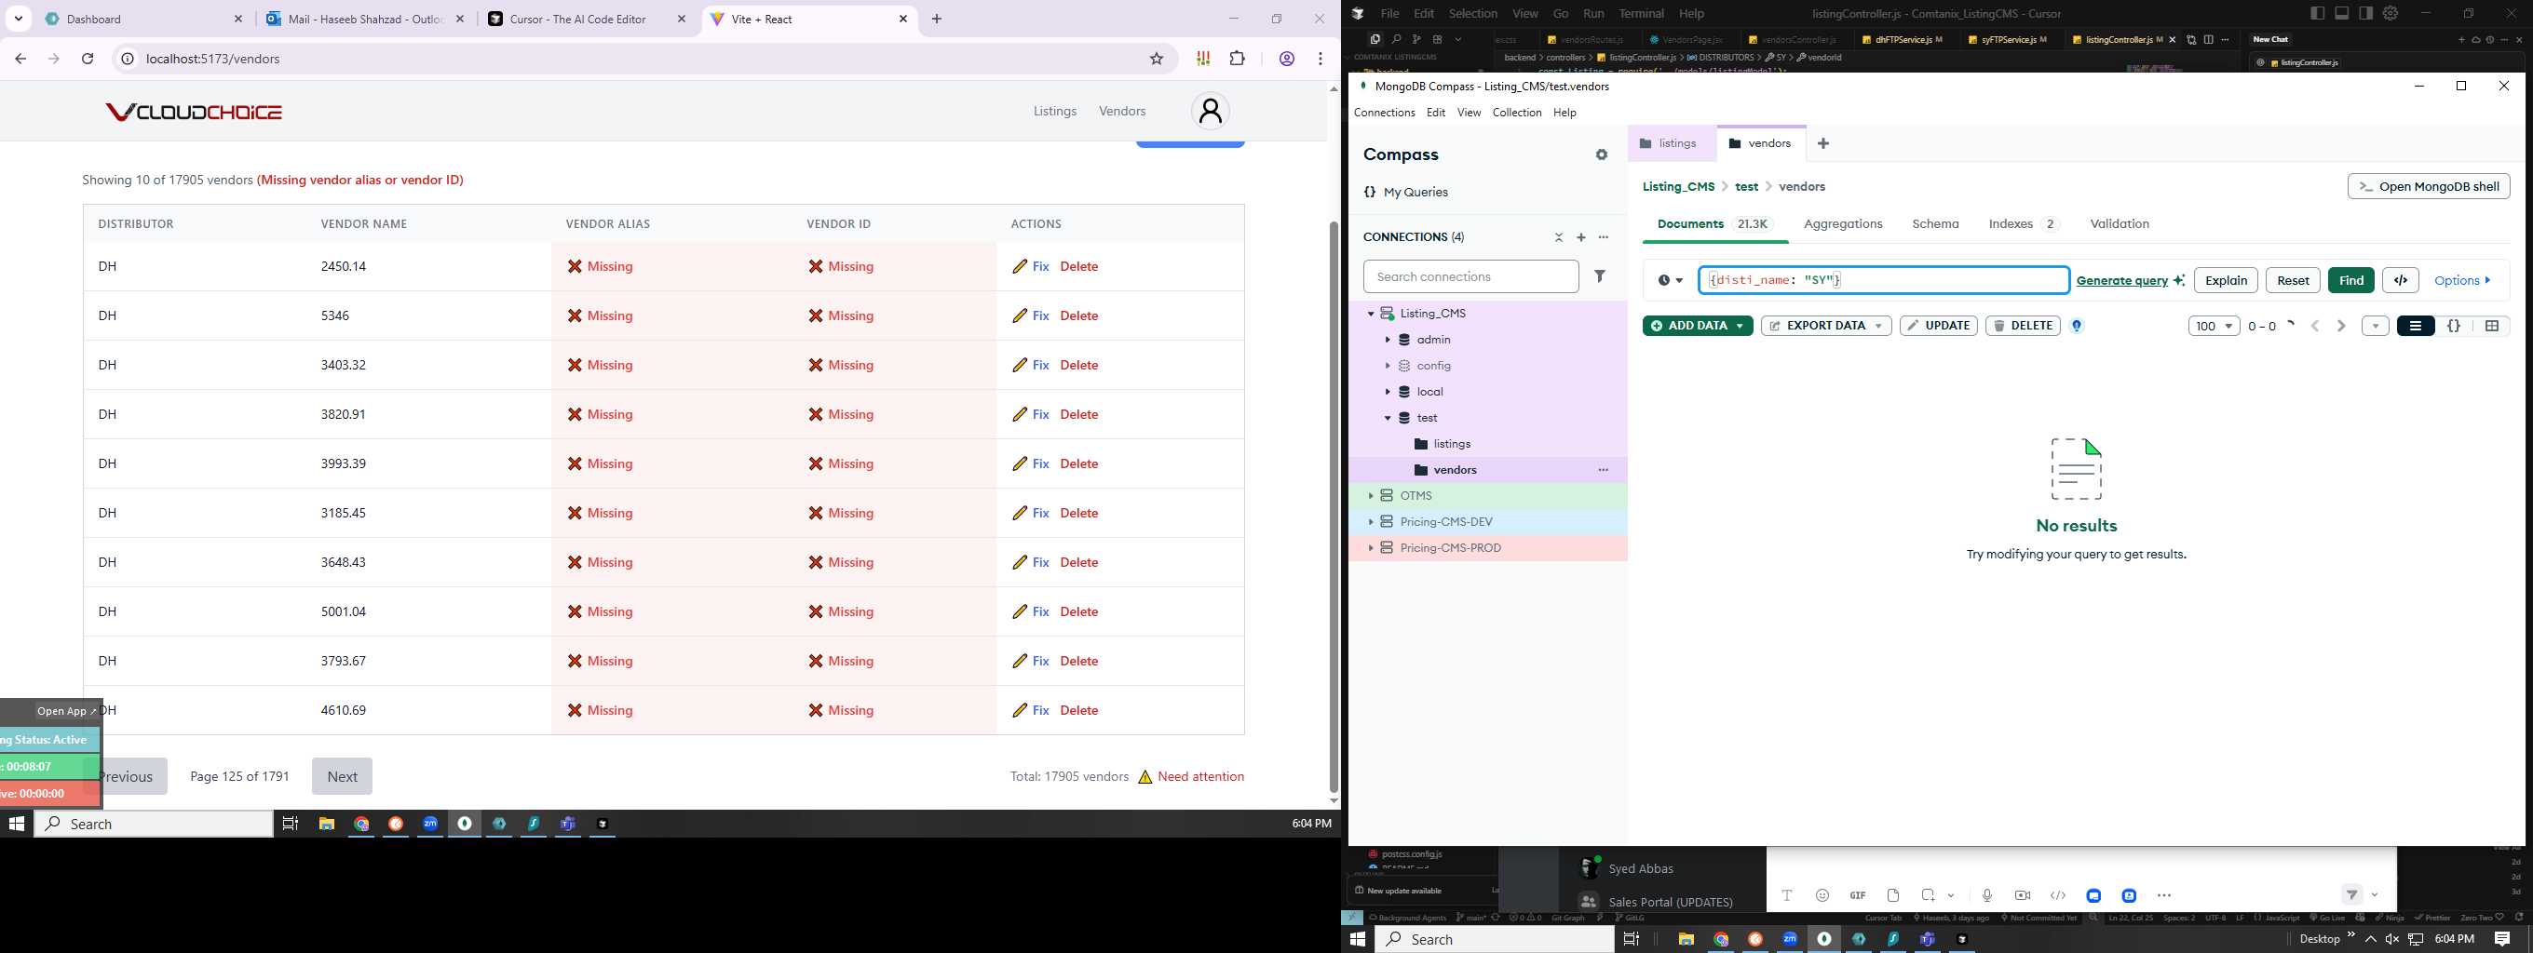Click Fix icon in the 2450.14 vendor row
Image resolution: width=2533 pixels, height=953 pixels.
pos(1021,266)
